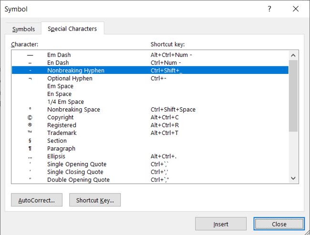Image resolution: width=310 pixels, height=235 pixels.
Task: Open the AutoCorrect dialog button
Action: 37,200
